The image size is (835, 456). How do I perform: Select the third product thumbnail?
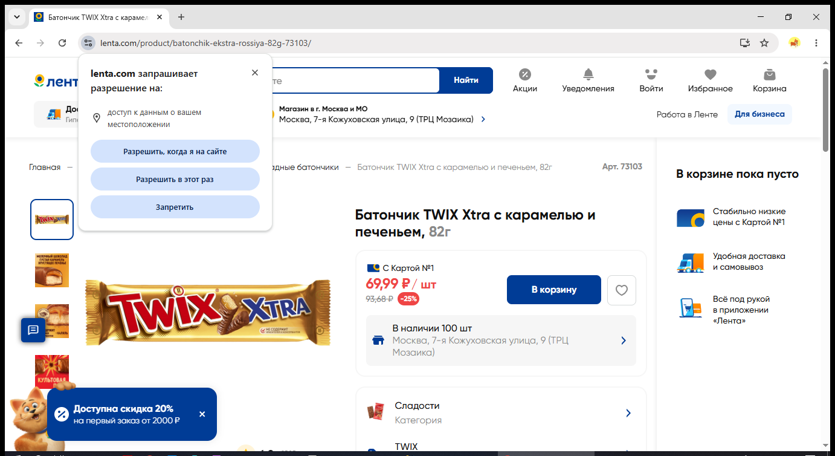[x=52, y=321]
